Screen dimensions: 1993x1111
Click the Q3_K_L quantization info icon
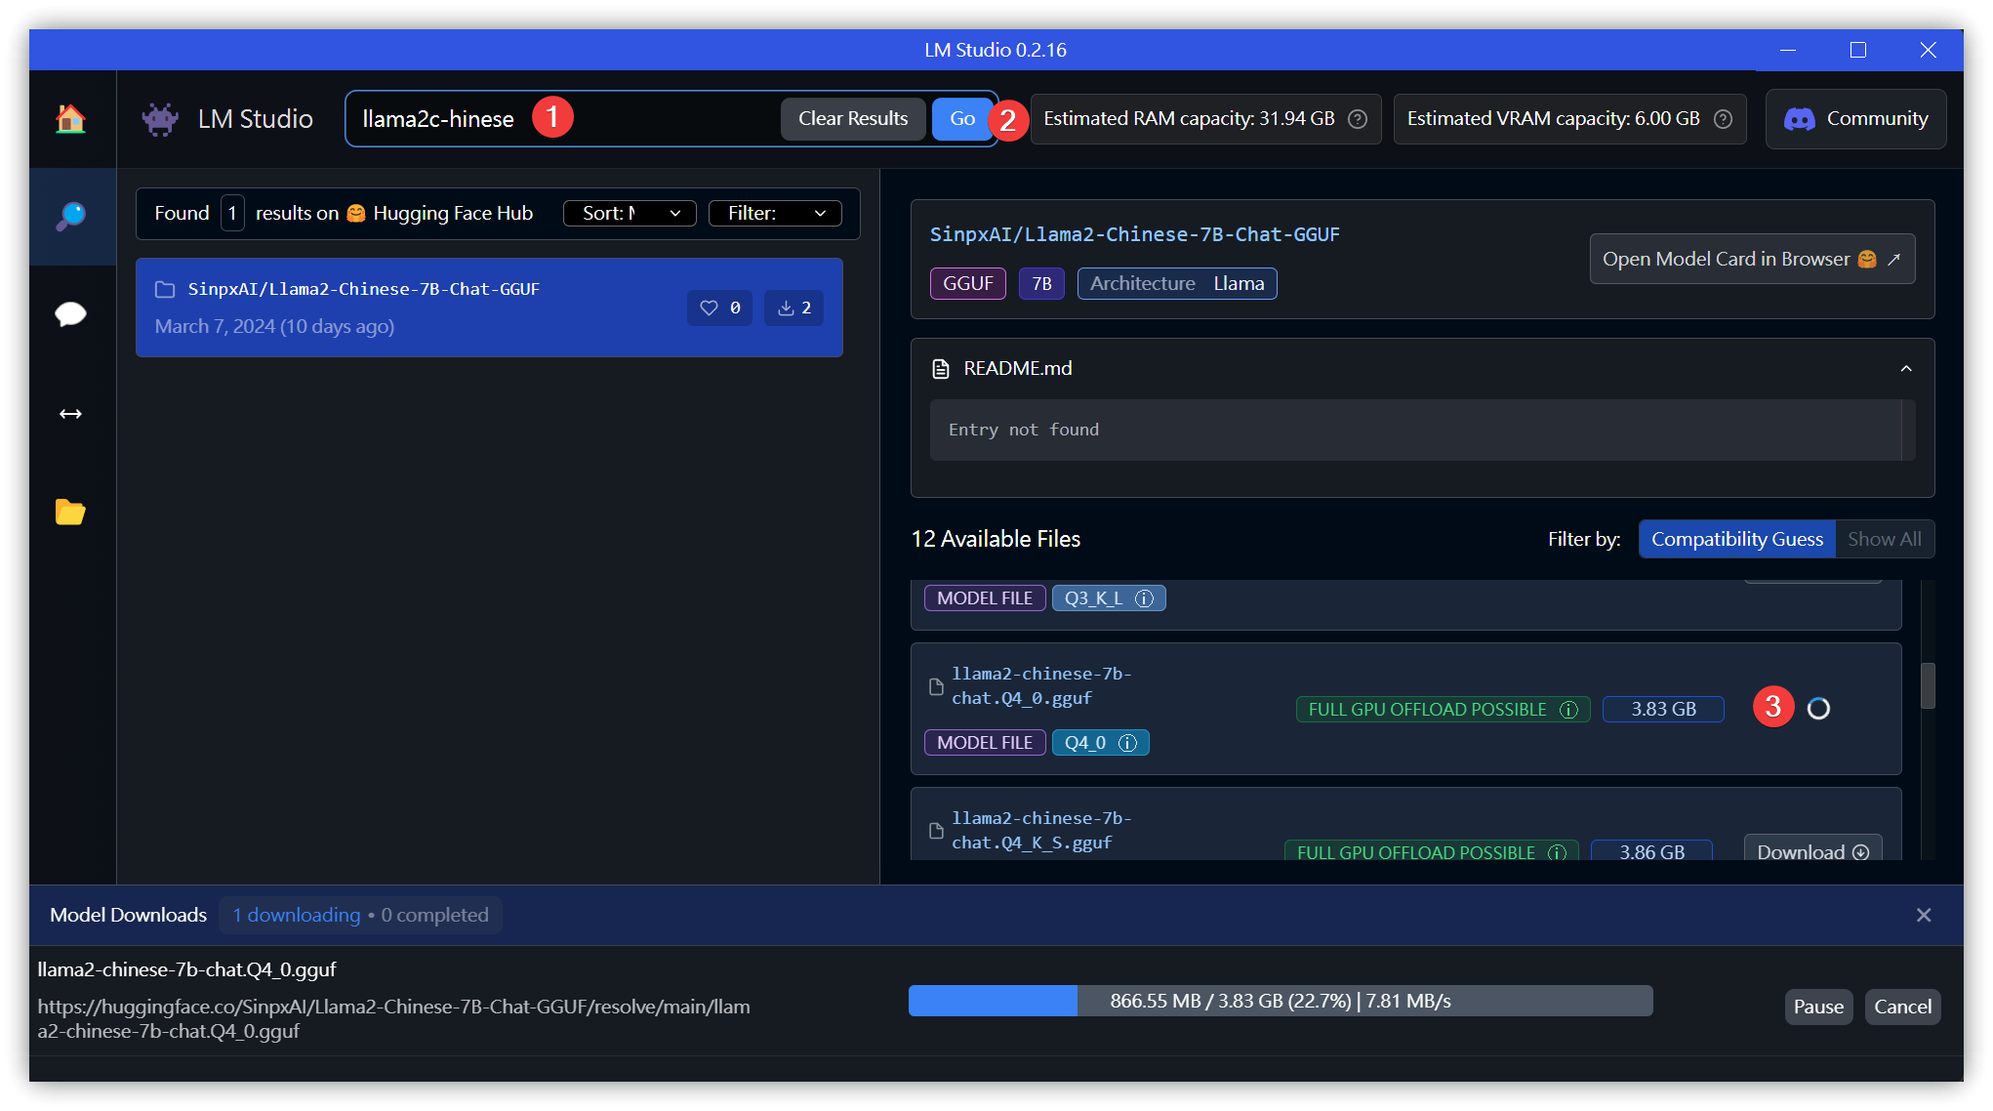tap(1144, 598)
